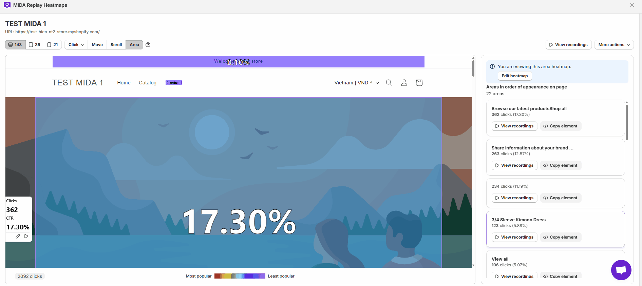Select desktop device filter showing 143
642x286 pixels.
pyautogui.click(x=15, y=45)
